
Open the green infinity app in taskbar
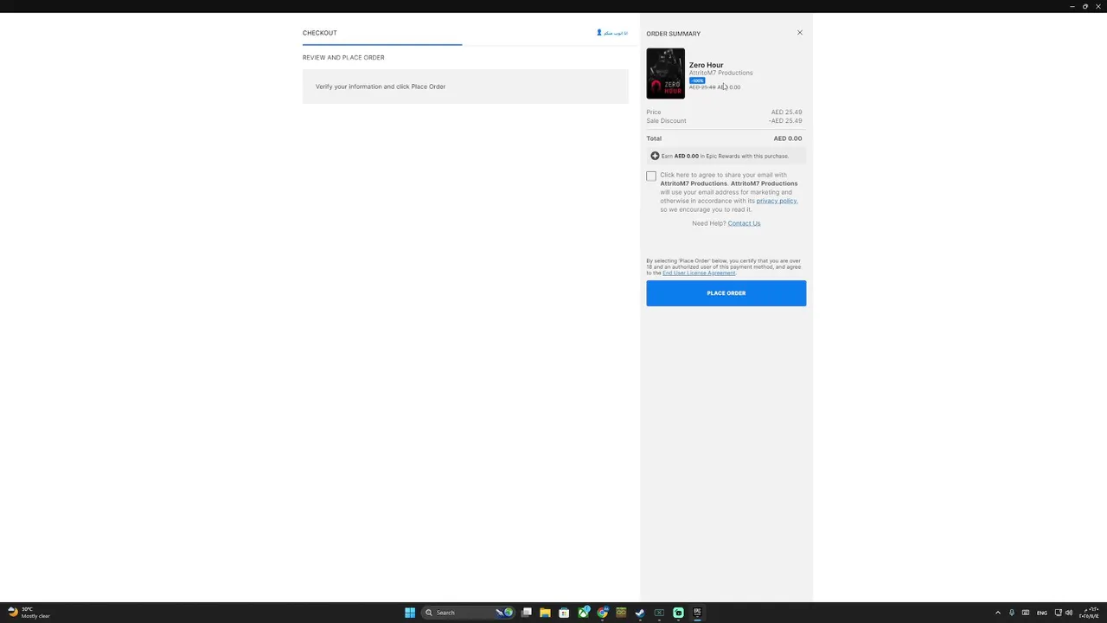click(x=621, y=613)
